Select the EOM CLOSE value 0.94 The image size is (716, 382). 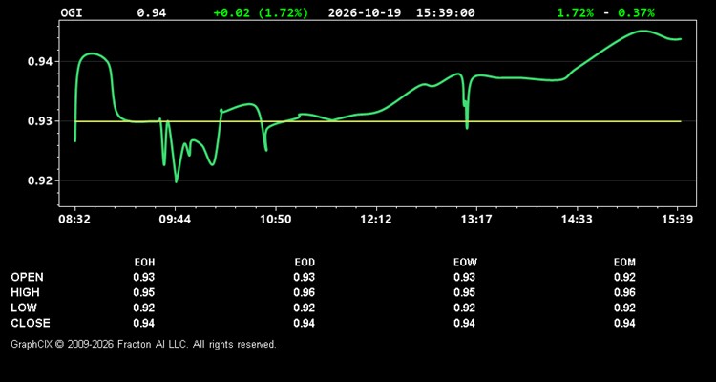click(x=624, y=323)
